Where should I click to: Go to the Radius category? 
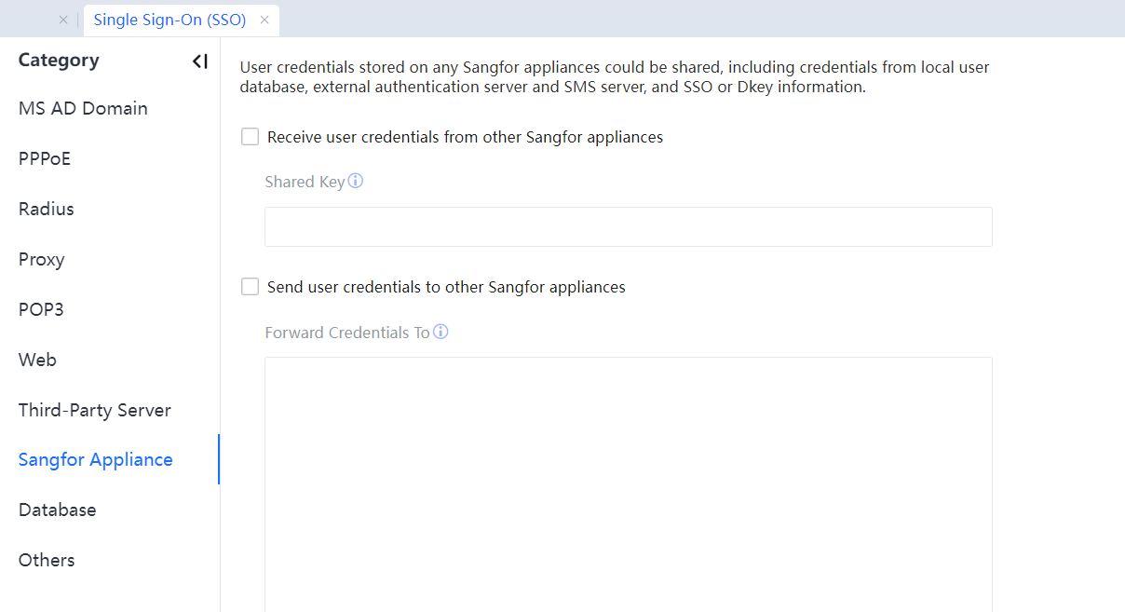pos(47,210)
